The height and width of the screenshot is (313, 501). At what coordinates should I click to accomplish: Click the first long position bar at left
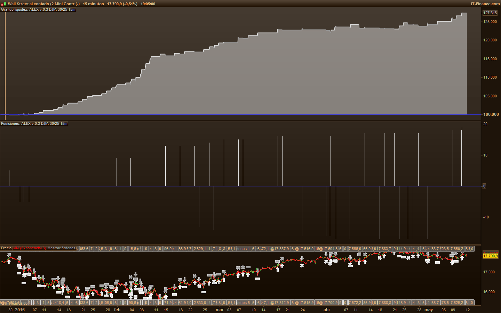[9, 178]
